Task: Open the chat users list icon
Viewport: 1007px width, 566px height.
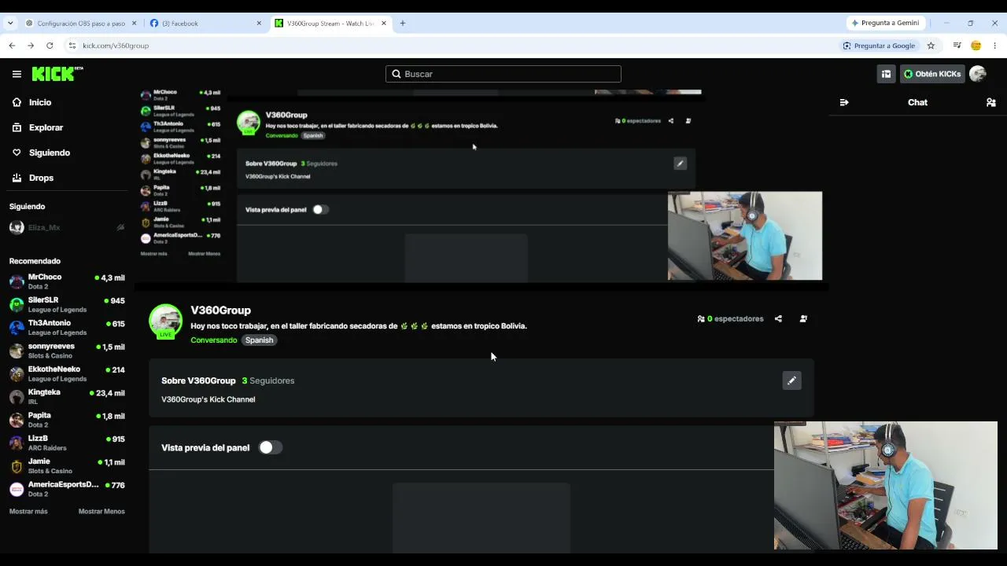Action: pos(990,102)
